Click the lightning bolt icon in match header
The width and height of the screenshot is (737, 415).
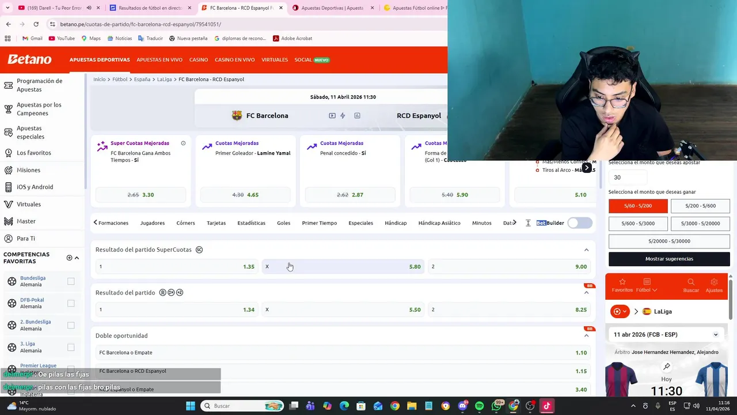(343, 116)
